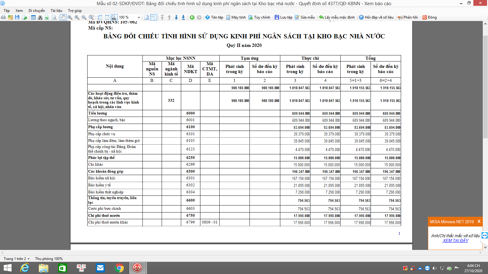Click the zoom out magnifier

[84, 17]
